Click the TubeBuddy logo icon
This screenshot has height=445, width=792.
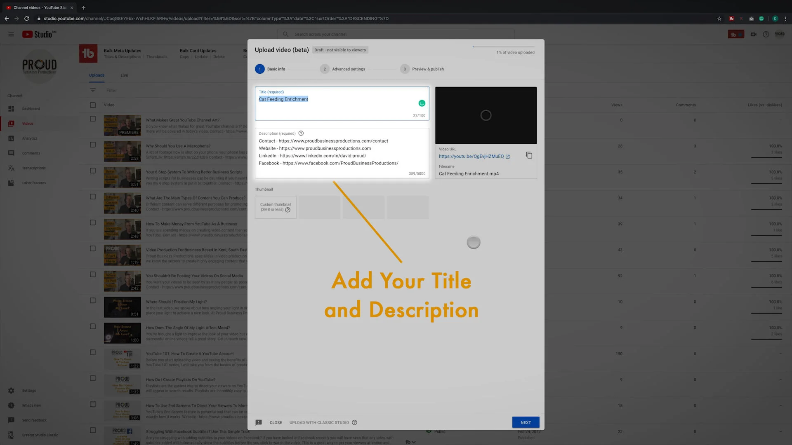[88, 54]
